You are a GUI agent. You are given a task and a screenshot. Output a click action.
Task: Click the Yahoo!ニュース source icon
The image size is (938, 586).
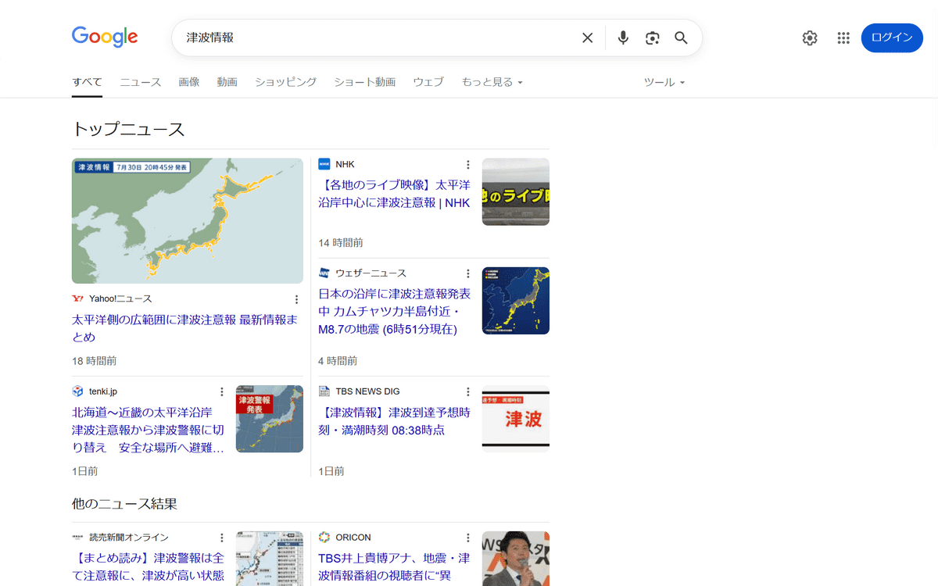tap(77, 298)
